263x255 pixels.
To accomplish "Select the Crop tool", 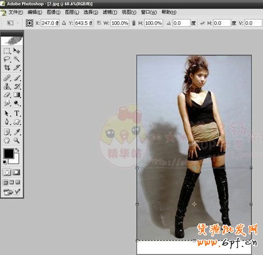I will pos(7,67).
